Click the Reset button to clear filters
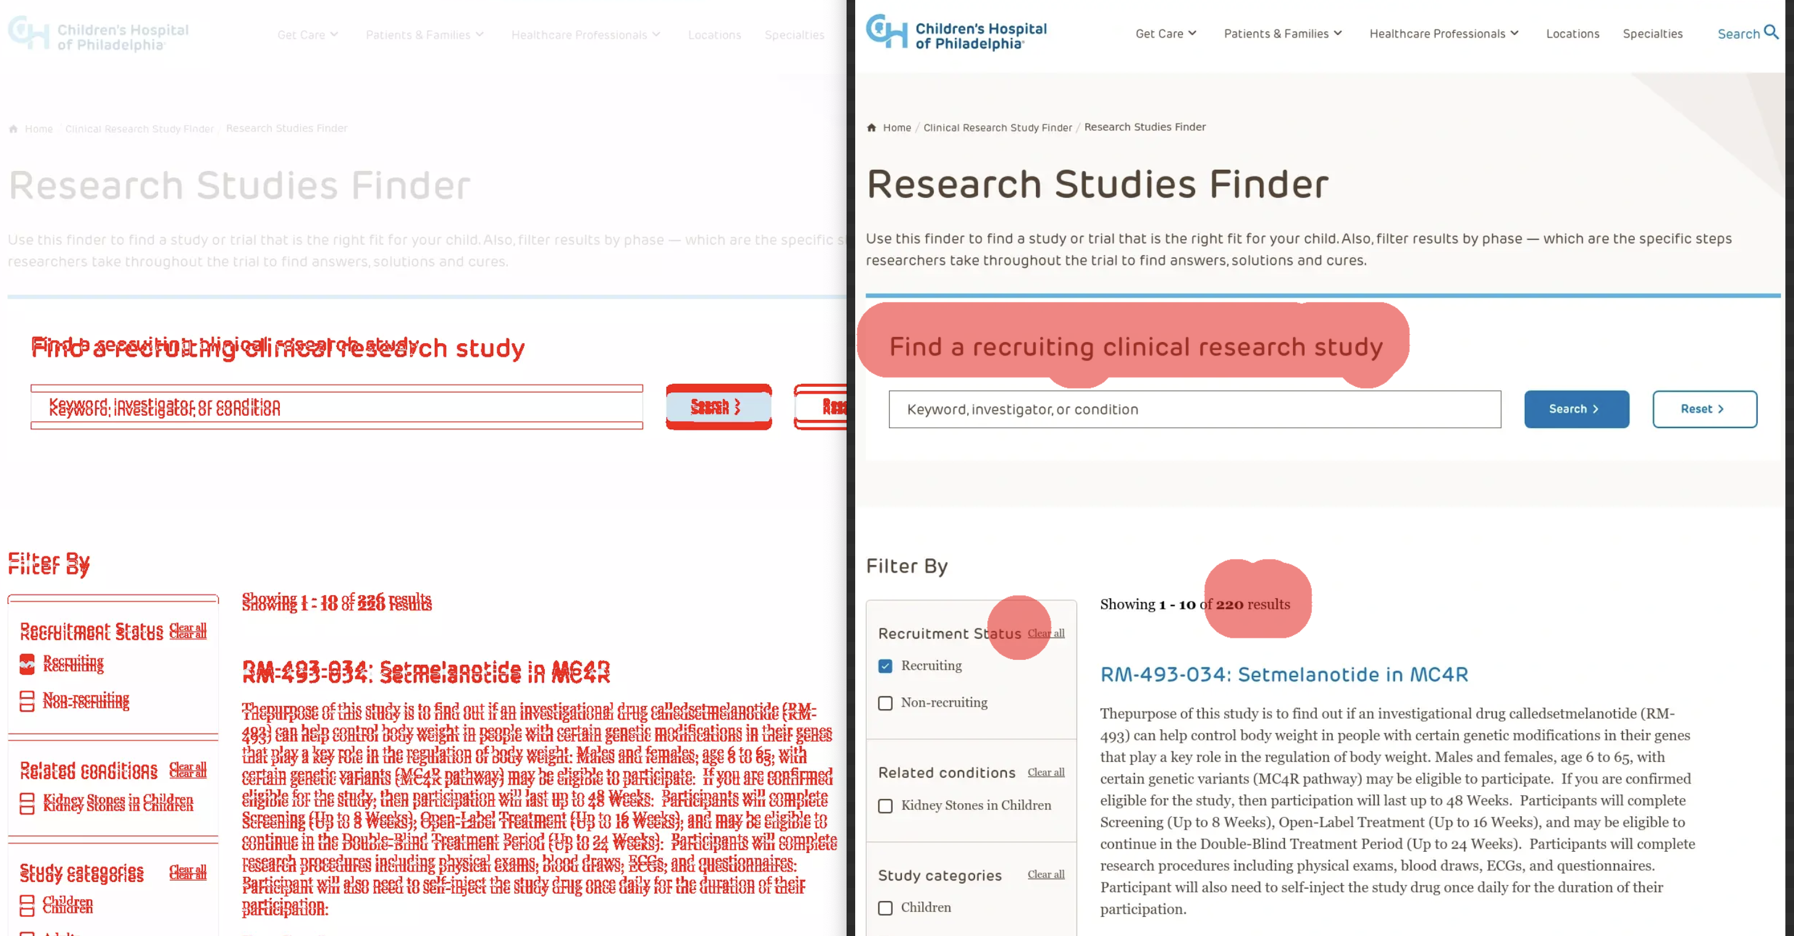The width and height of the screenshot is (1794, 936). [x=1702, y=408]
